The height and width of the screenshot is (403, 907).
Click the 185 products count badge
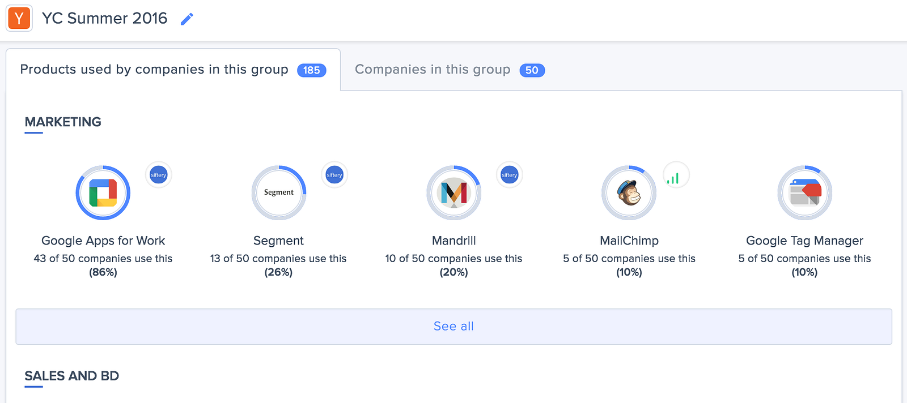pyautogui.click(x=311, y=70)
